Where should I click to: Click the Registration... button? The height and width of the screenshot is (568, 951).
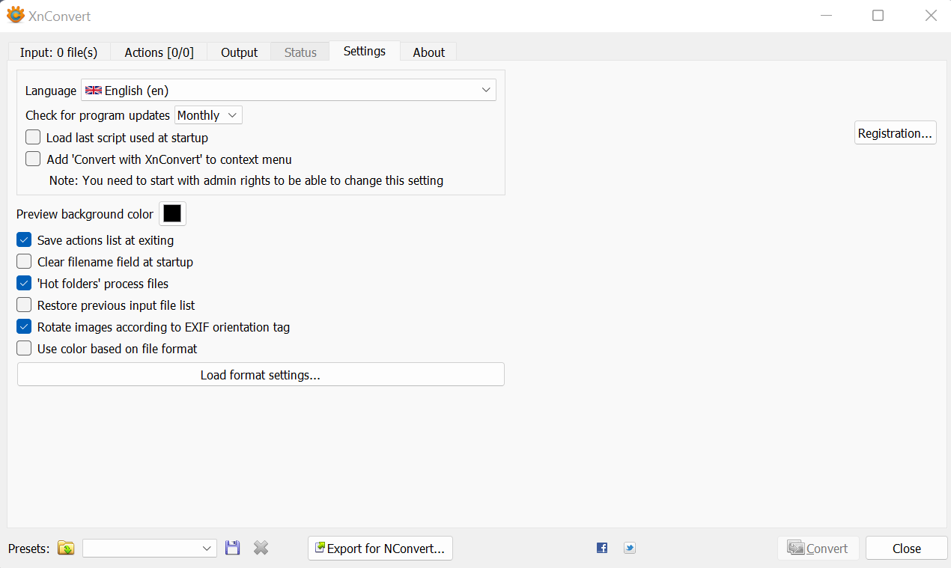pyautogui.click(x=895, y=133)
